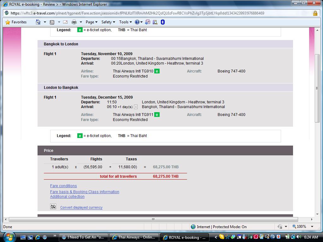Expand the Print dropdown arrow
The image size is (323, 242).
(81, 22)
